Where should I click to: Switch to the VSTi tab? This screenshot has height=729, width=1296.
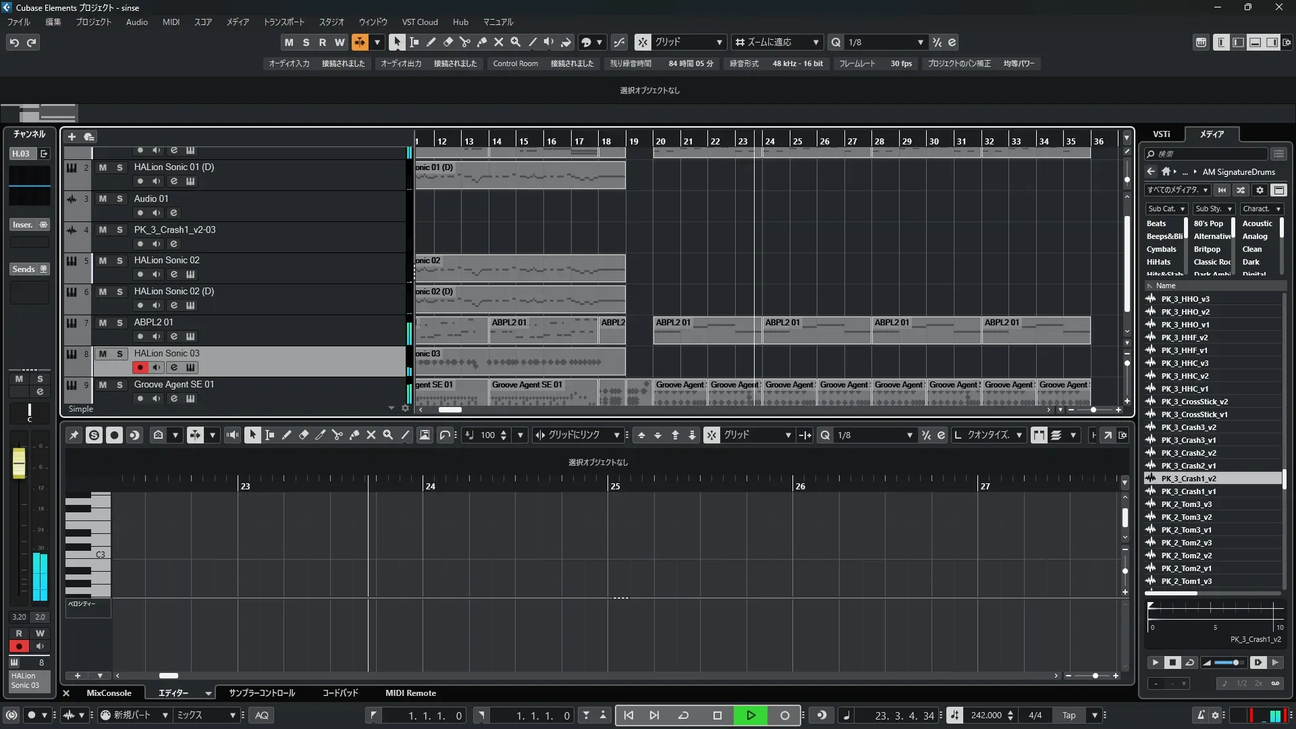[x=1161, y=134]
